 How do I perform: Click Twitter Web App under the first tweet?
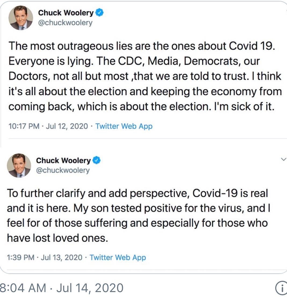coord(124,126)
